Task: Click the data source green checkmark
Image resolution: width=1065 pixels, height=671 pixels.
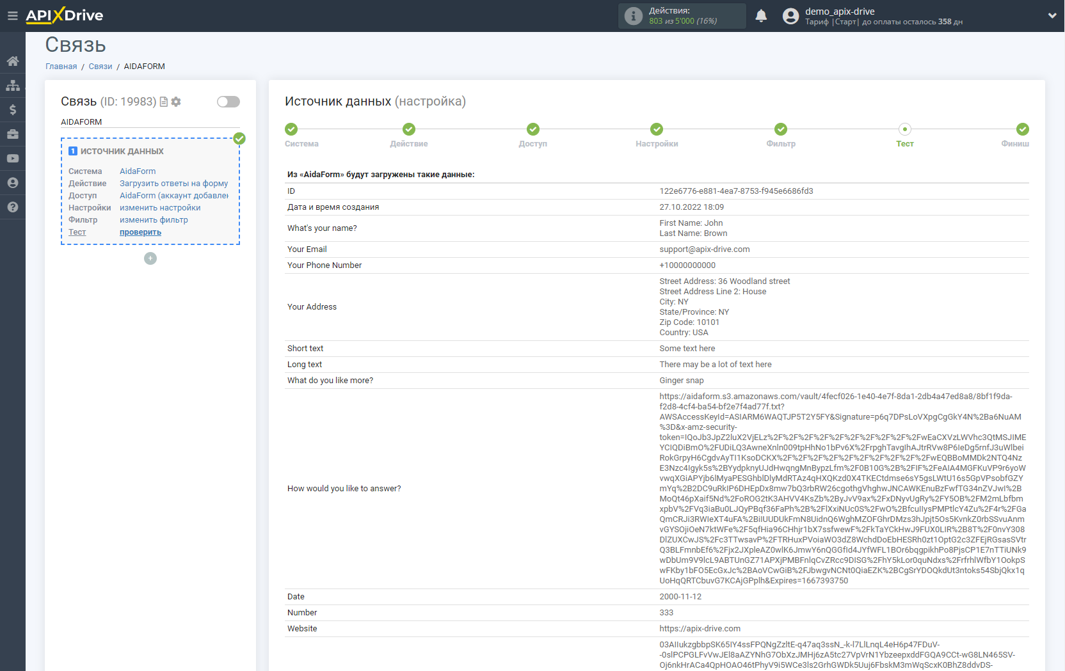Action: click(239, 138)
